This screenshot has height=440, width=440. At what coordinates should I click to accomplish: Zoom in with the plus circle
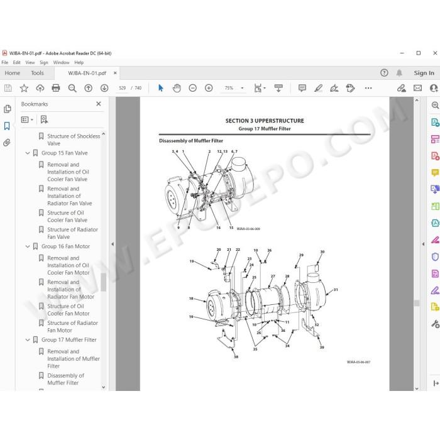click(209, 88)
